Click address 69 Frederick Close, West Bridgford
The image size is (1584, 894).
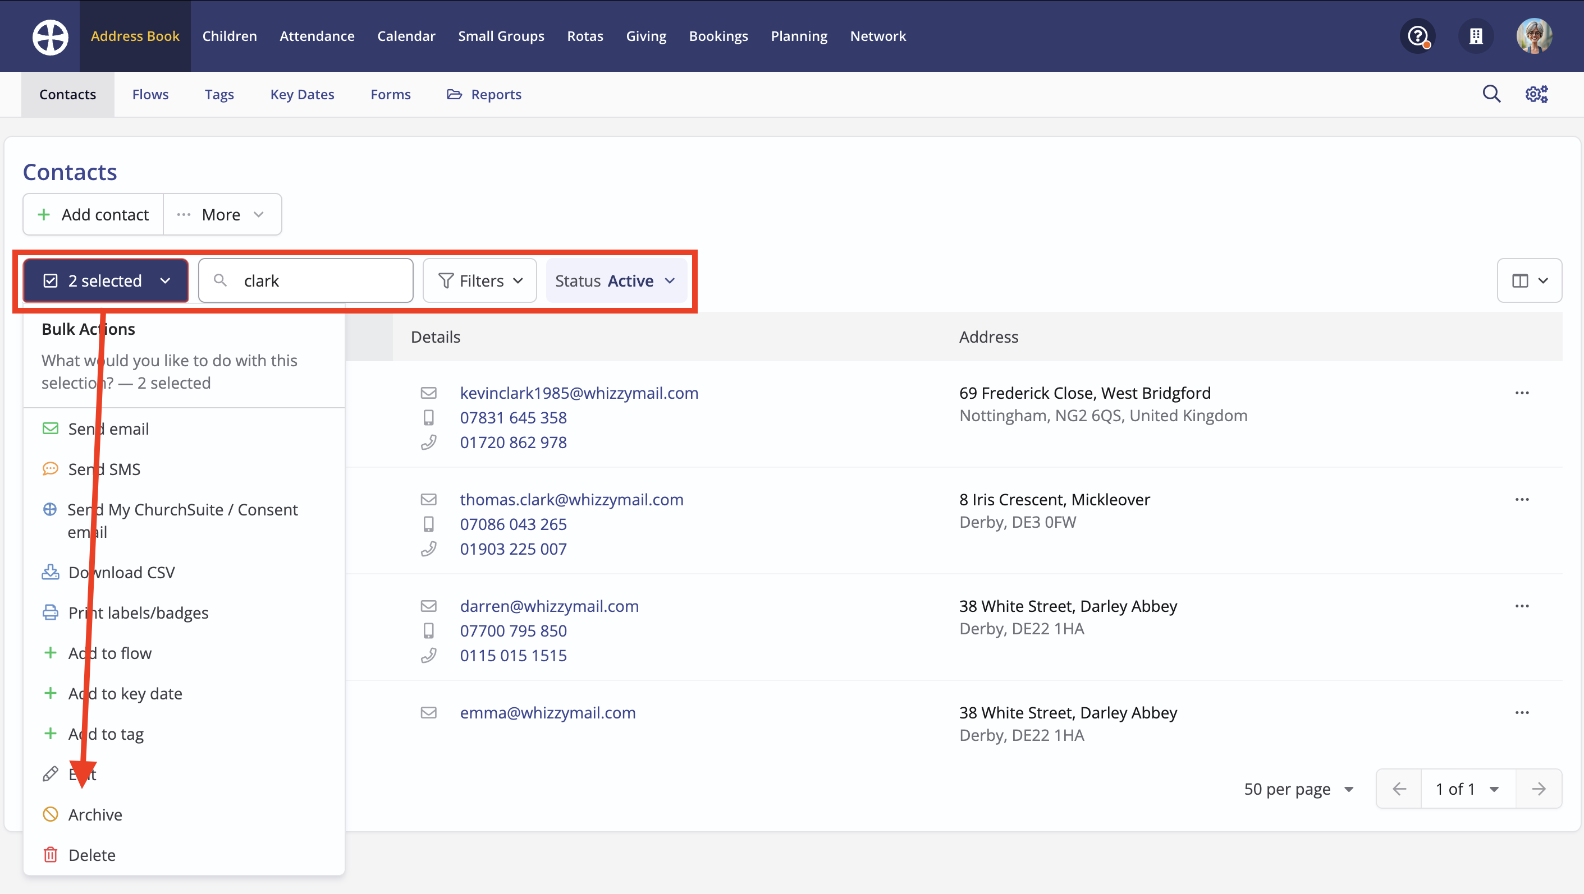pyautogui.click(x=1084, y=393)
